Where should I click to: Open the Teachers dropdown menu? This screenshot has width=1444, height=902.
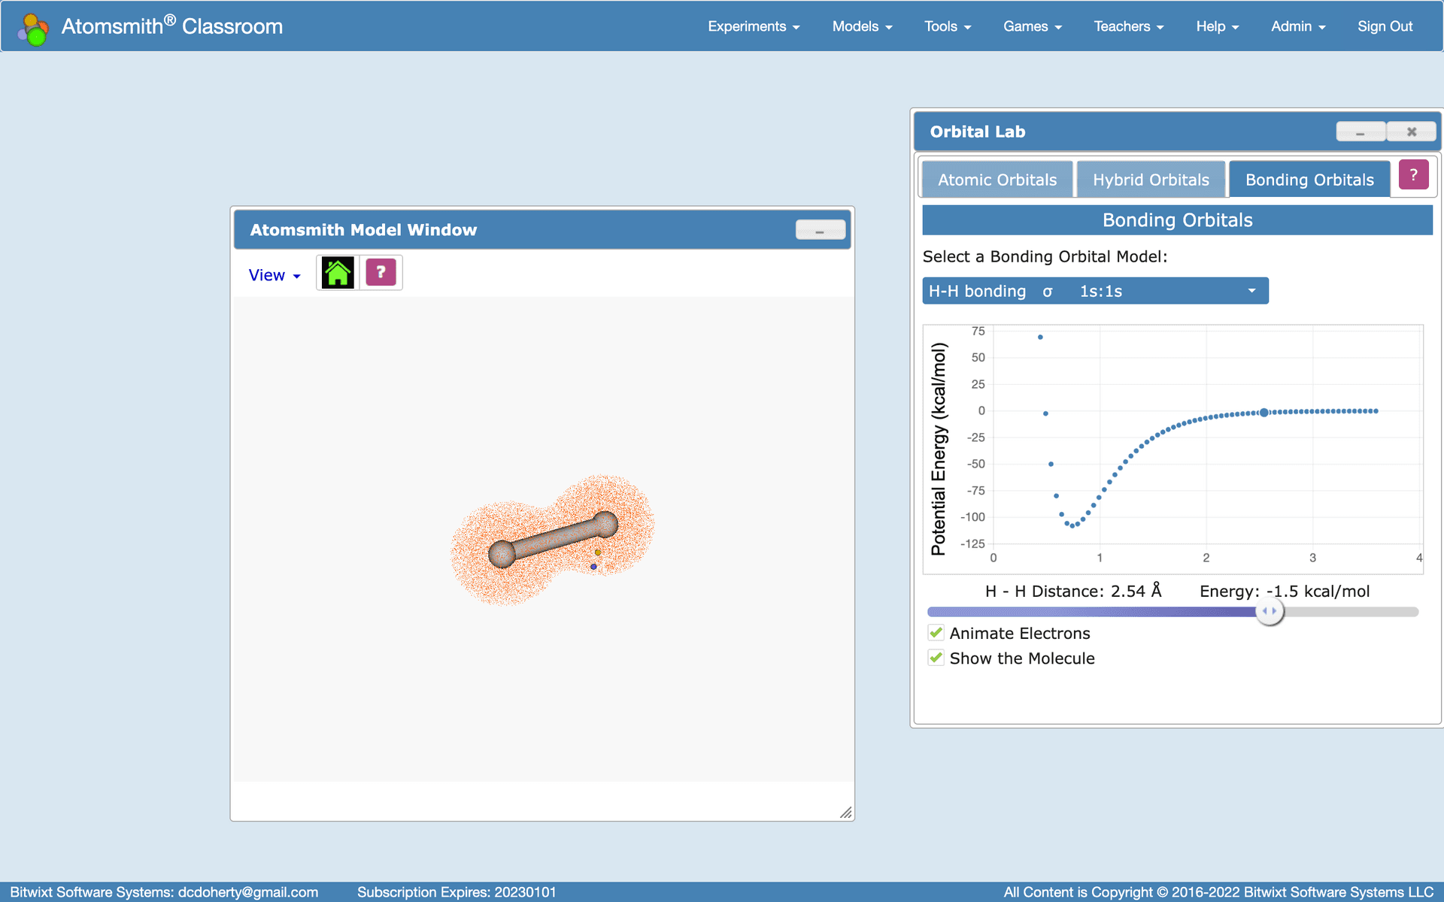pyautogui.click(x=1129, y=26)
